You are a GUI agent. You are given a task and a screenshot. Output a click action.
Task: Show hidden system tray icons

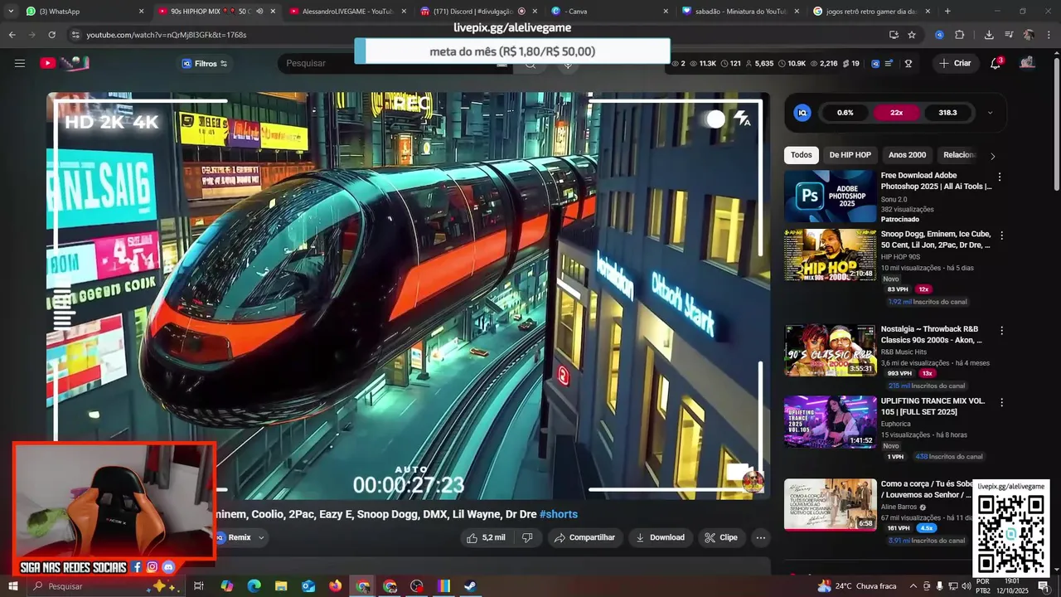click(913, 586)
